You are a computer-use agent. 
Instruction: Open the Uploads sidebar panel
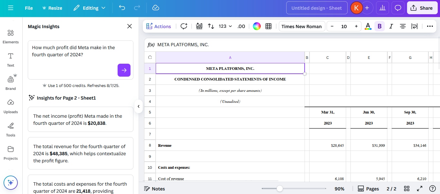pyautogui.click(x=11, y=106)
